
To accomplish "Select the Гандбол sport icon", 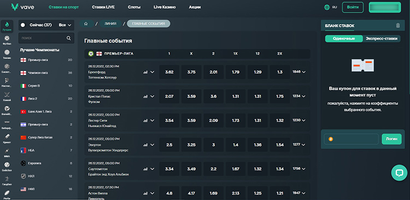I will 7,179.
